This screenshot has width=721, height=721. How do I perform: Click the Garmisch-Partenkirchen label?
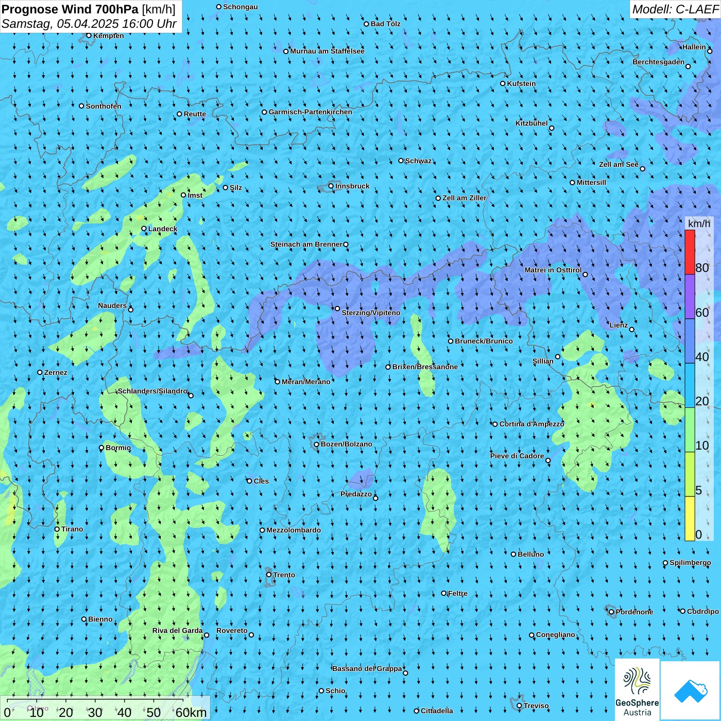(311, 112)
